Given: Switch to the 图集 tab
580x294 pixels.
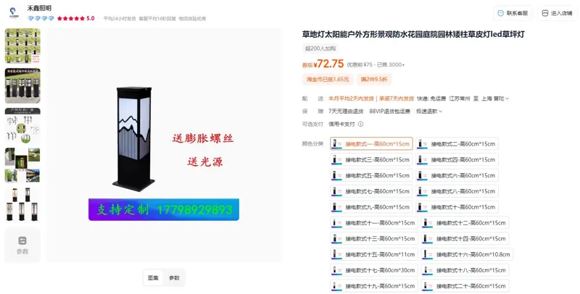Looking at the screenshot, I should [x=153, y=278].
